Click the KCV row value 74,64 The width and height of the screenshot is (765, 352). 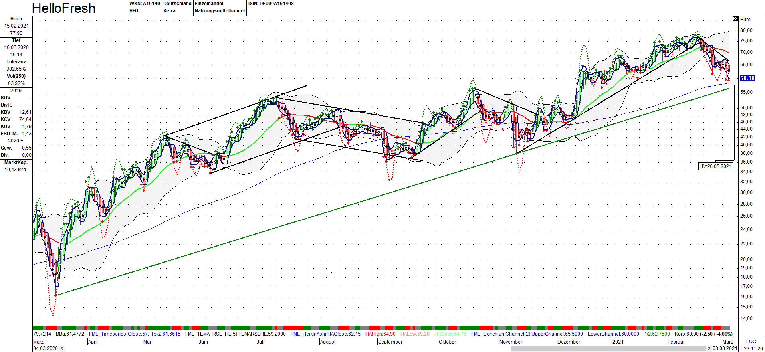[26, 119]
